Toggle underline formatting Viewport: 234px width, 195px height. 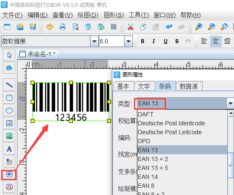click(x=166, y=41)
